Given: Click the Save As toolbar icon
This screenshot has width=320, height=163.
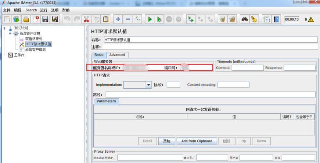Looking at the screenshot, I should [x=55, y=20].
